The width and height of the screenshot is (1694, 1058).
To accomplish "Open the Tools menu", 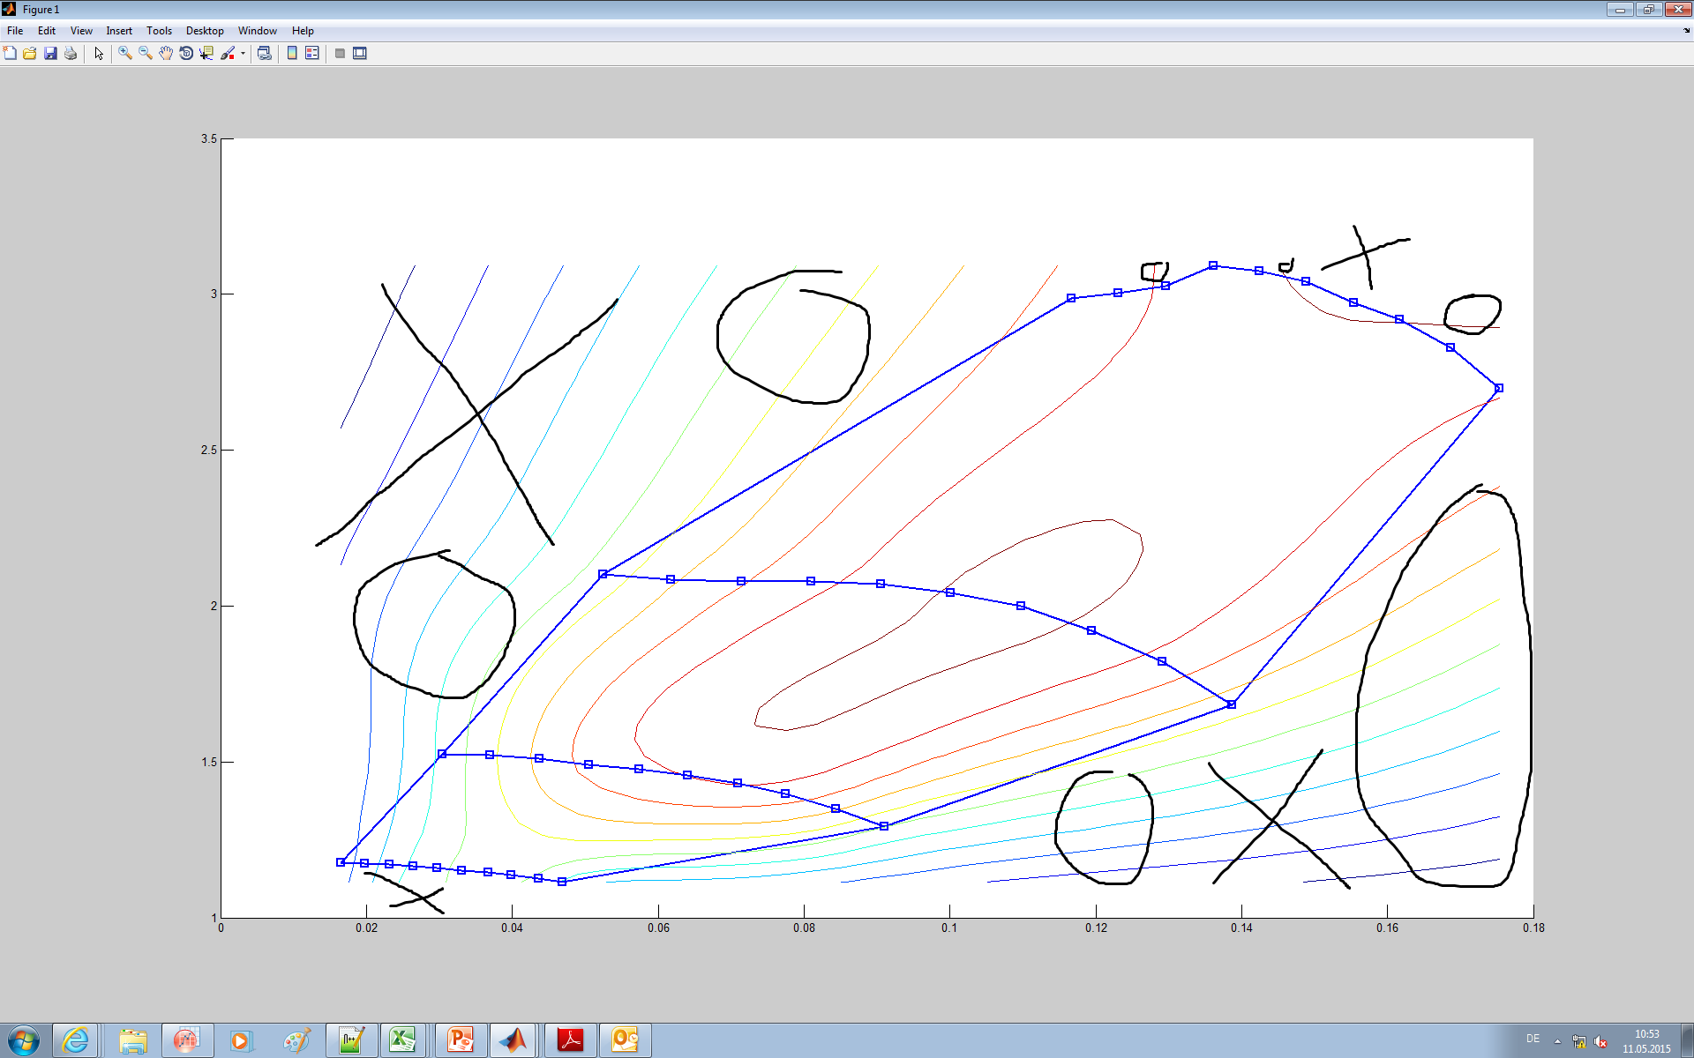I will [x=159, y=31].
